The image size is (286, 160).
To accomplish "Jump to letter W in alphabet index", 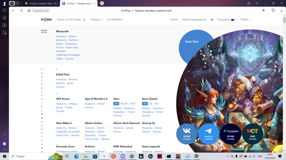I will point(42,148).
